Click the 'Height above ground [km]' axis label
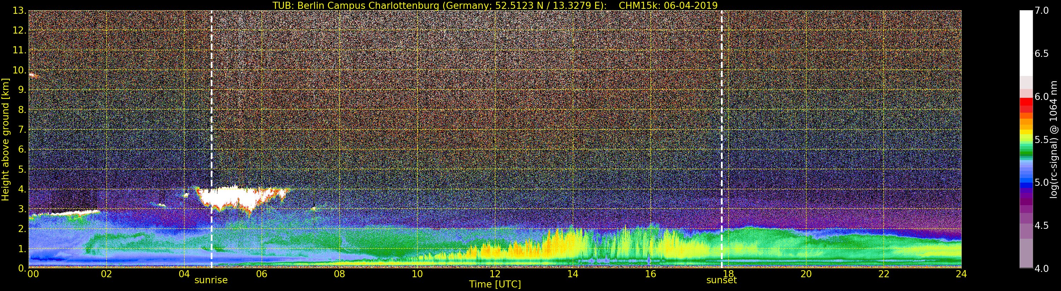The height and width of the screenshot is (291, 1061). tap(5, 139)
